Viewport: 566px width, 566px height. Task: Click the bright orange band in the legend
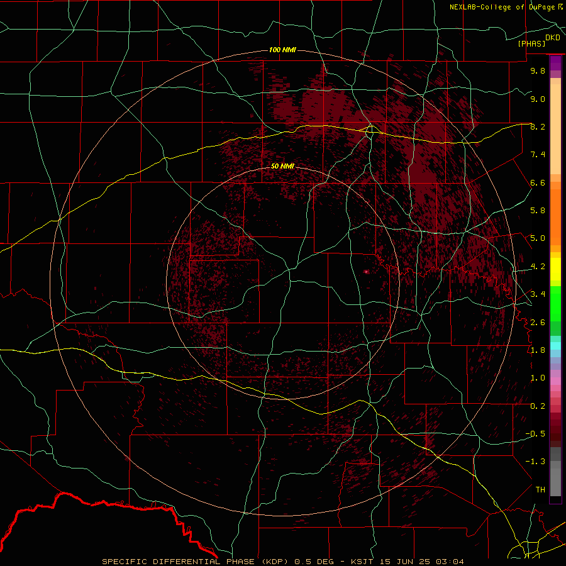[x=555, y=217]
